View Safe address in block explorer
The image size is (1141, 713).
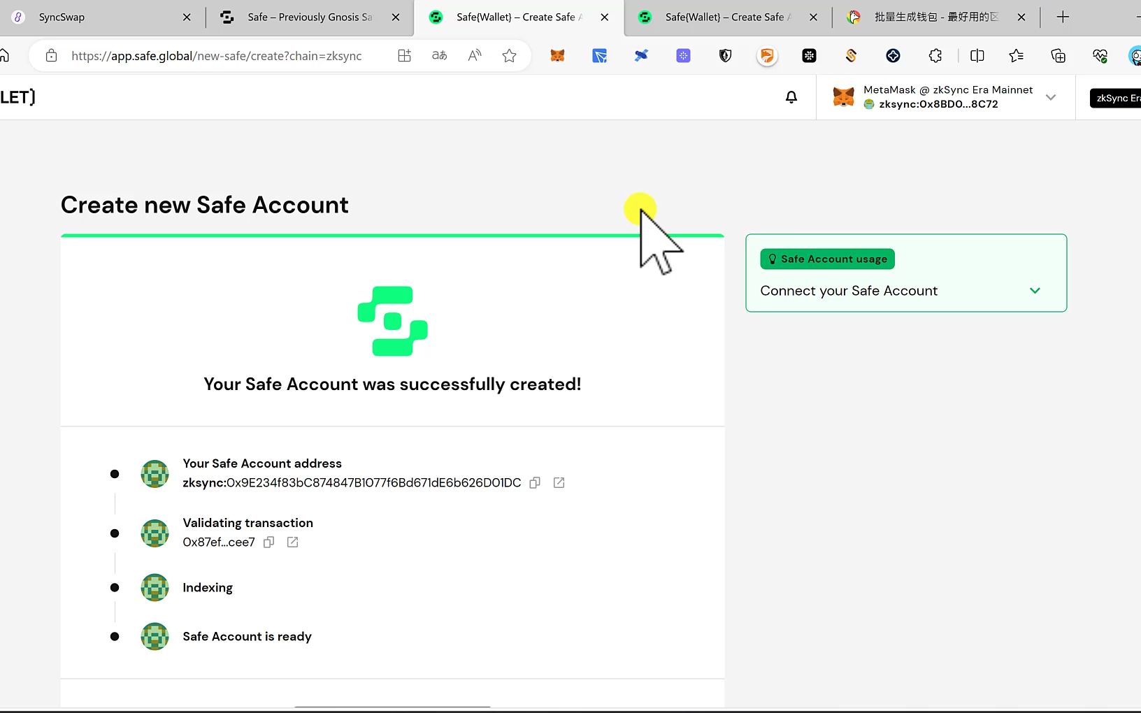[x=559, y=483]
